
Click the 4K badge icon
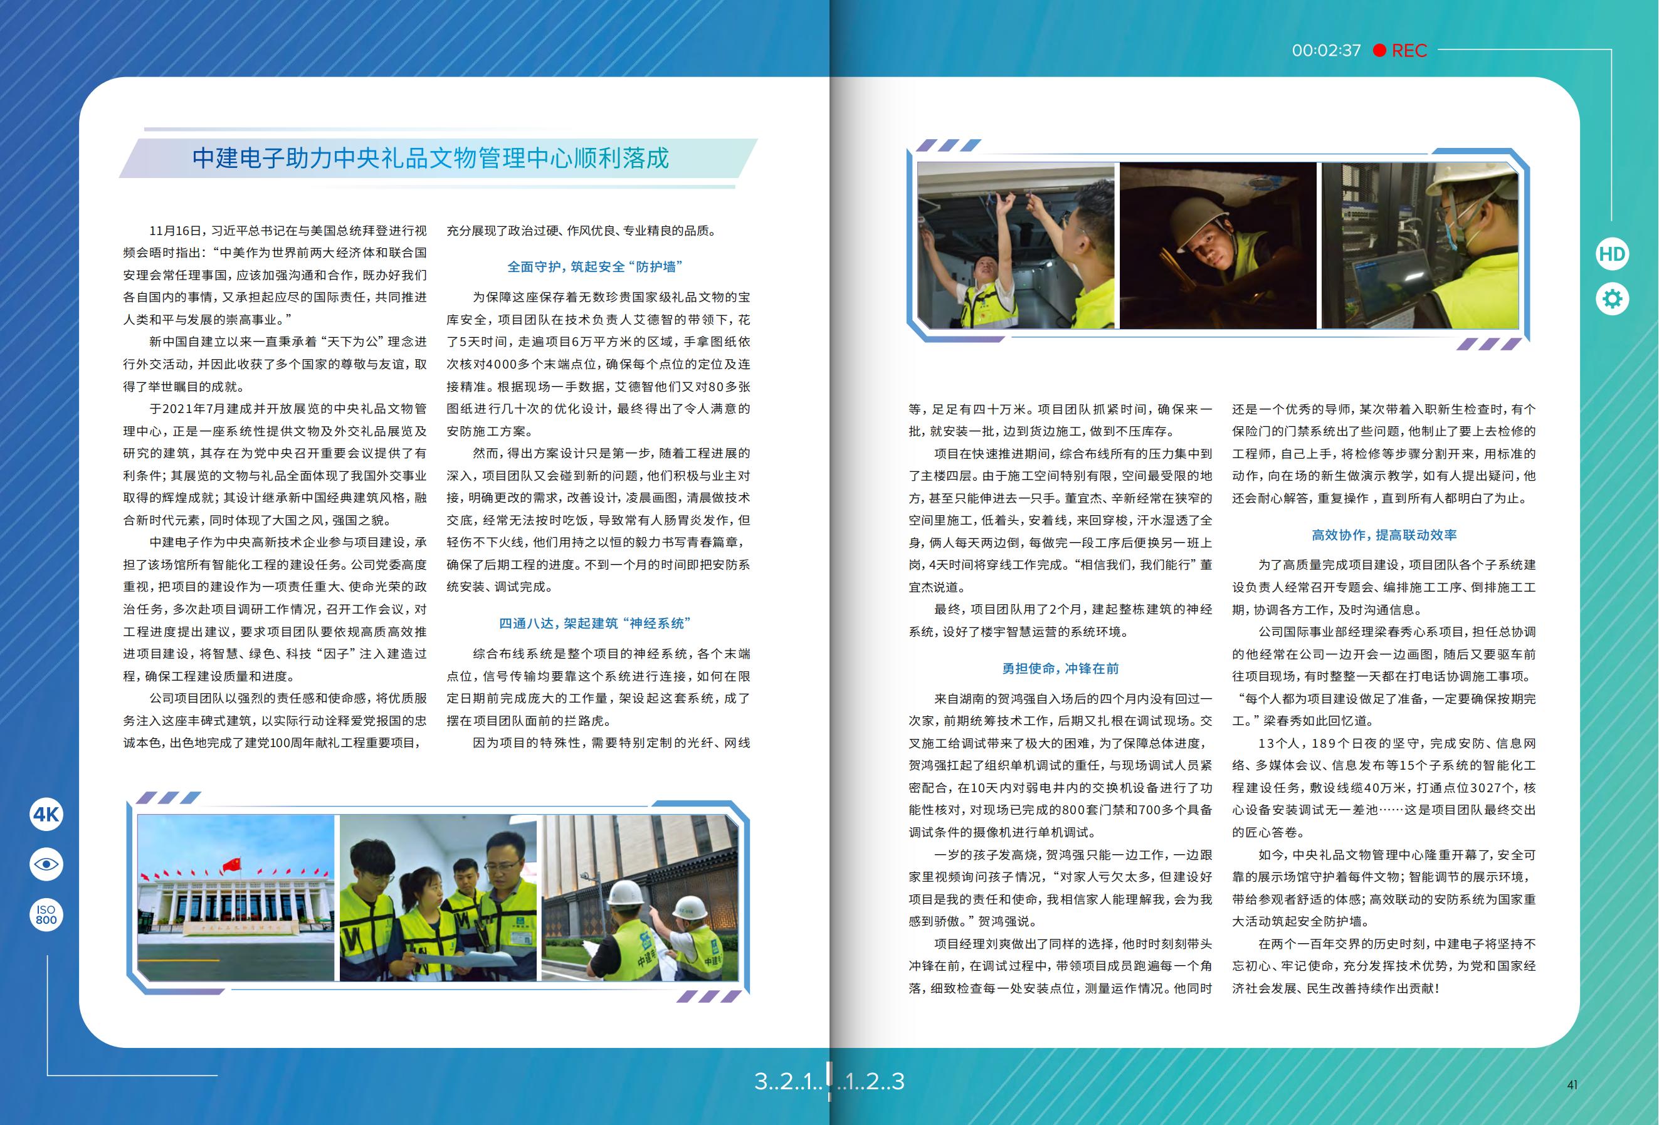[46, 814]
